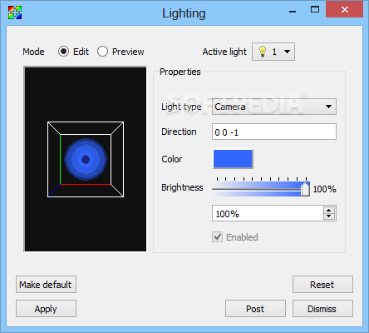The image size is (369, 333).
Task: Select the Edit mode radio button
Action: [63, 52]
